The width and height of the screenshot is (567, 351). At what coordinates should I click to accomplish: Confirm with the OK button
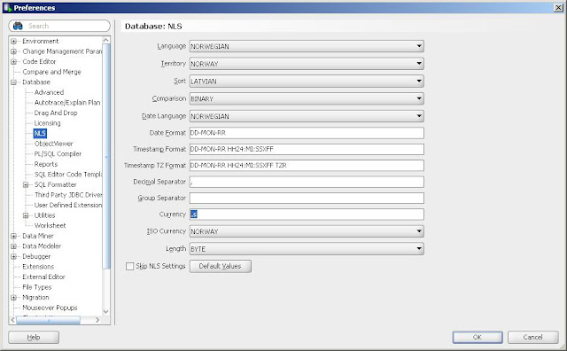coord(478,337)
